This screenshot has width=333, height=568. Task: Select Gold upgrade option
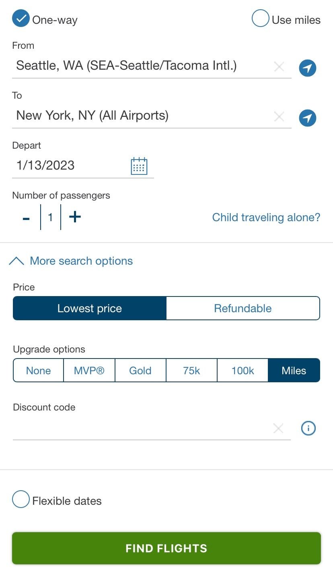pyautogui.click(x=140, y=371)
